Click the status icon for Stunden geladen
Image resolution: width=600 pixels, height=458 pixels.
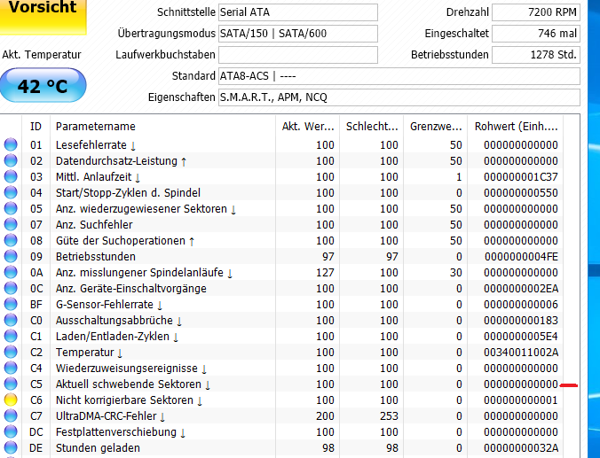(x=11, y=447)
